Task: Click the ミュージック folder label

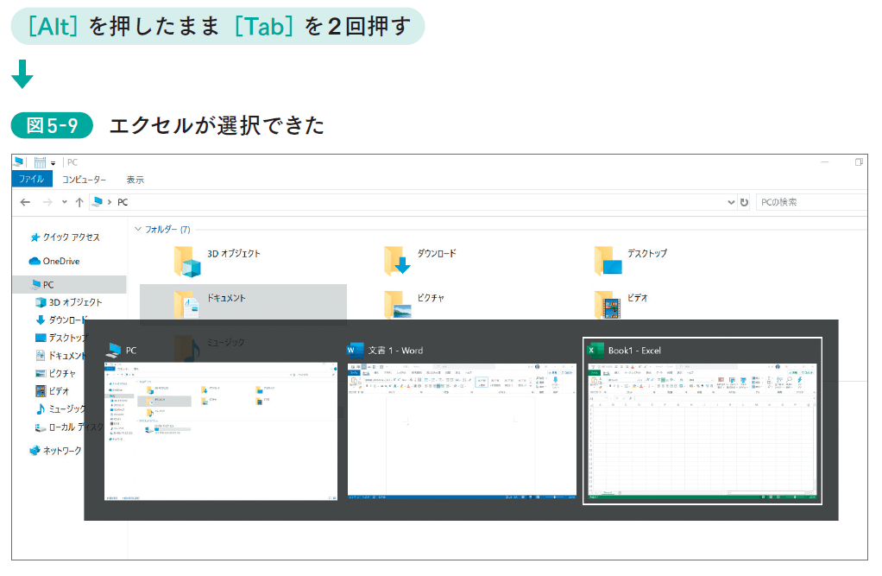Action: (225, 342)
